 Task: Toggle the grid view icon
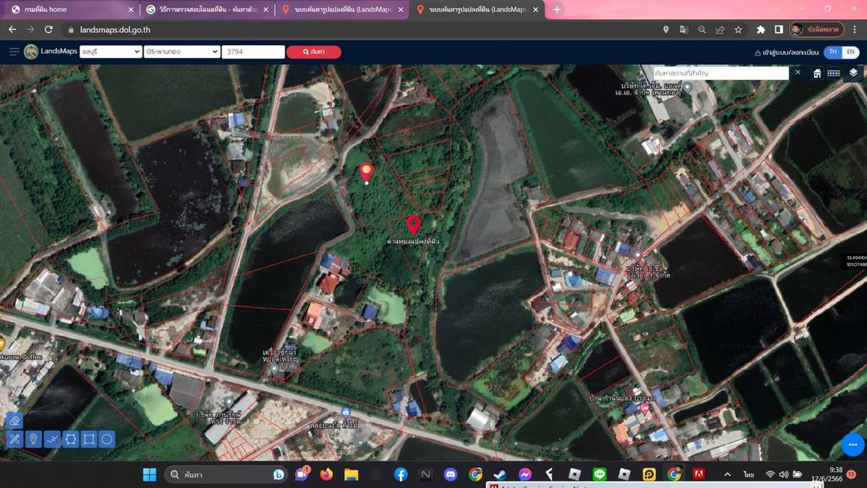pos(833,73)
